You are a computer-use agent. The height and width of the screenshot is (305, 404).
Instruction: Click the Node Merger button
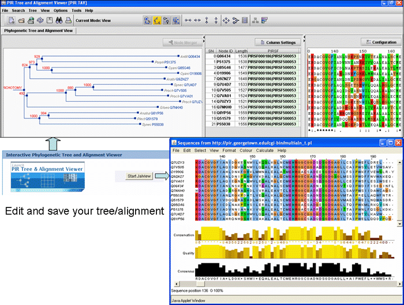coord(182,42)
